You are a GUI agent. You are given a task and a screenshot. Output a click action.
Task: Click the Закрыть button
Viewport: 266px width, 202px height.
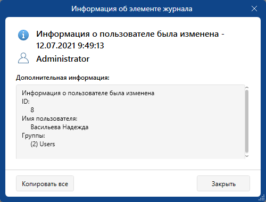(x=223, y=183)
